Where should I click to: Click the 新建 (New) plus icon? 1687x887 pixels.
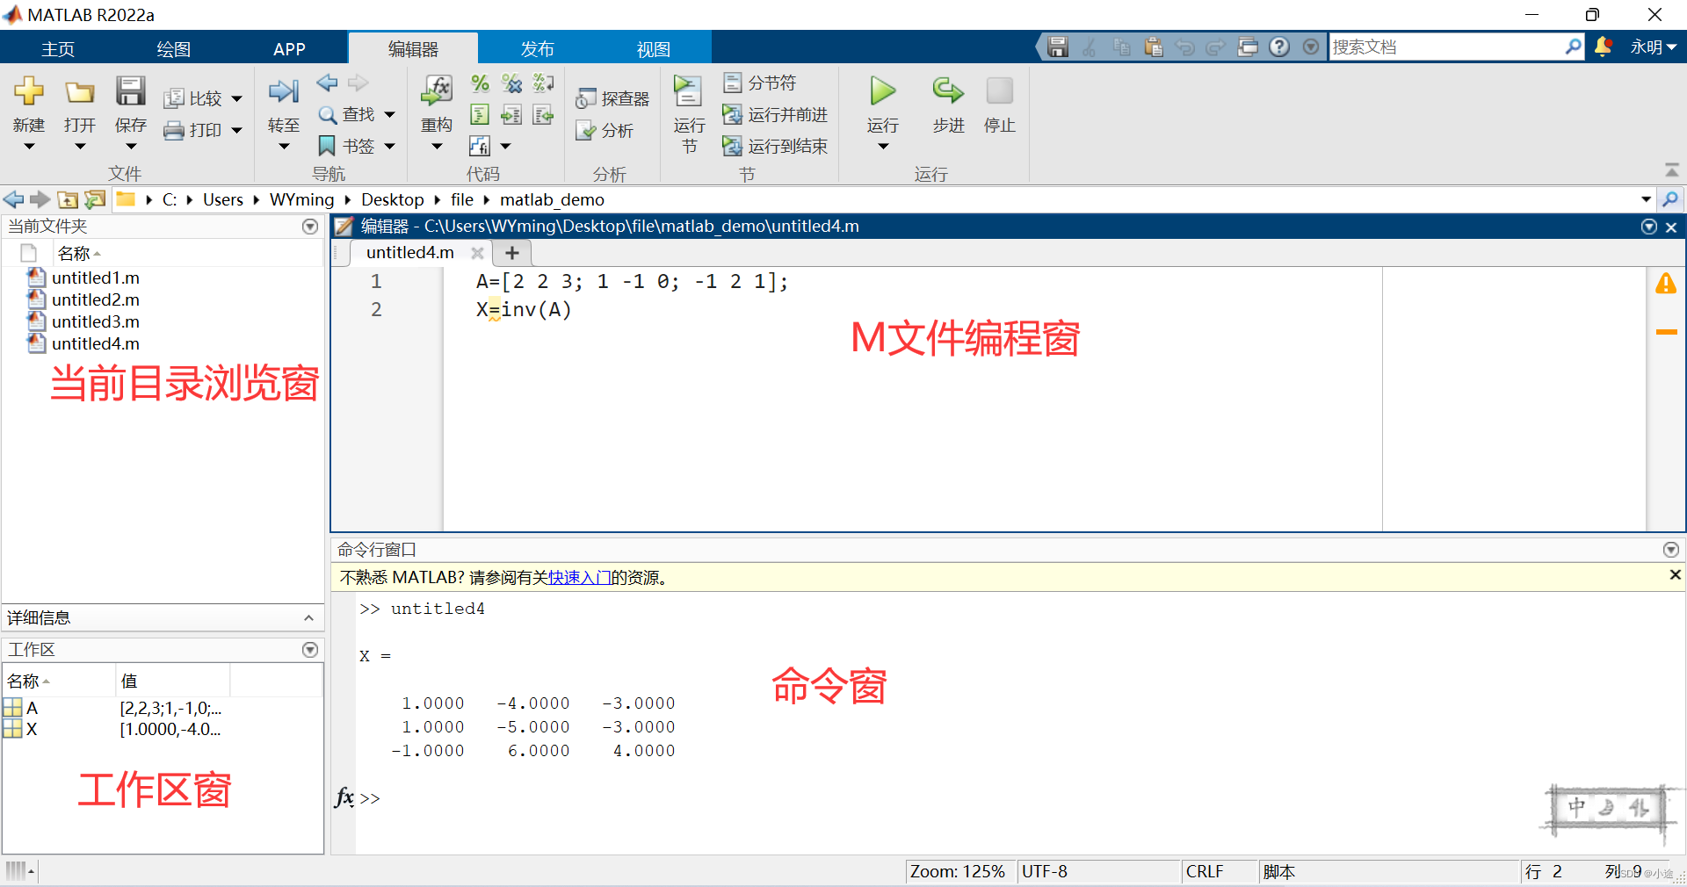tap(29, 90)
